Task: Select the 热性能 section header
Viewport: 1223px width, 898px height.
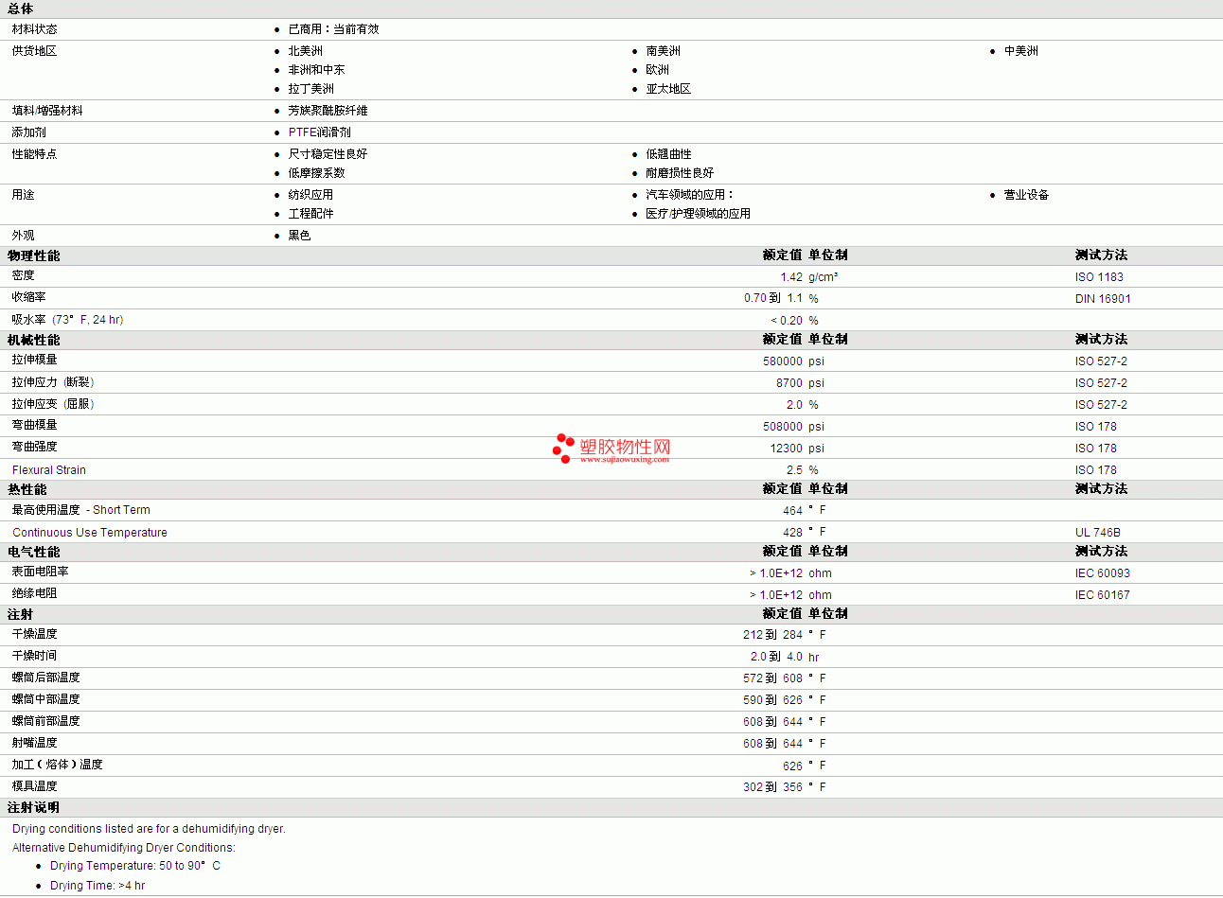Action: click(x=27, y=489)
